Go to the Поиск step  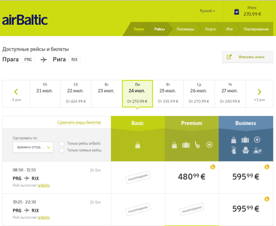tap(139, 29)
